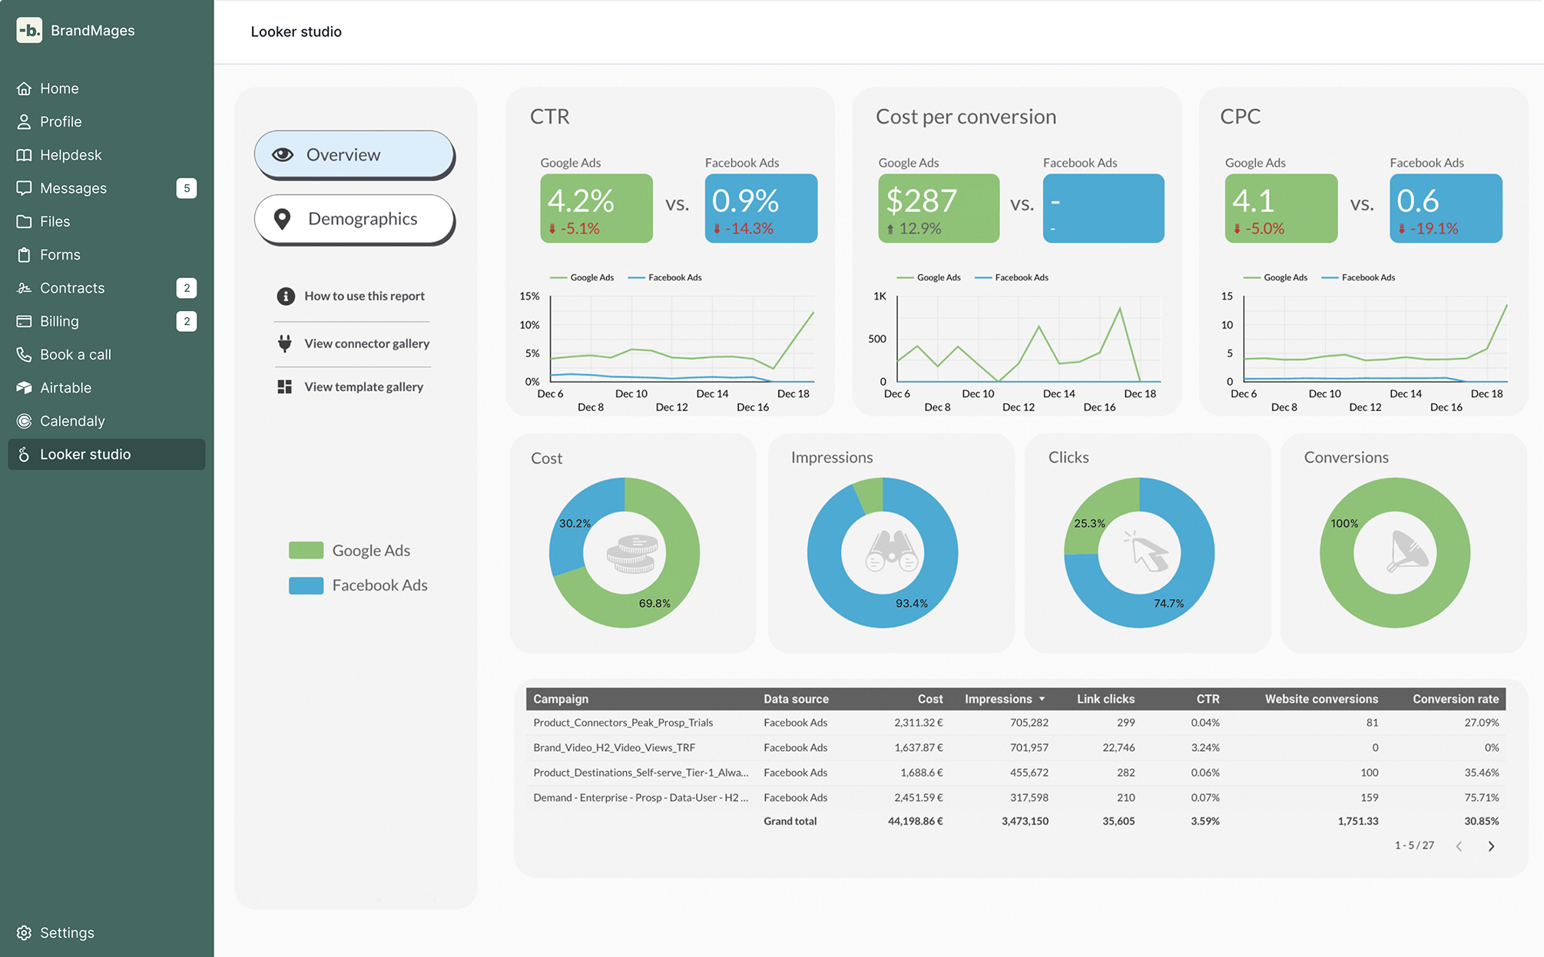Go to next table page arrow
1544x957 pixels.
(x=1491, y=846)
